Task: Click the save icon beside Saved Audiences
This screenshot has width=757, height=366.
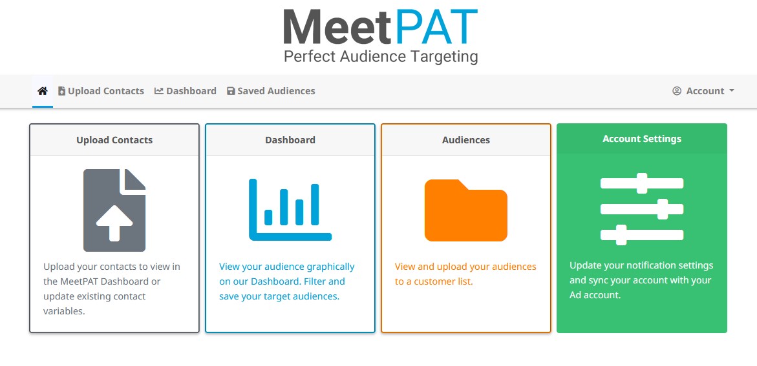Action: (231, 91)
